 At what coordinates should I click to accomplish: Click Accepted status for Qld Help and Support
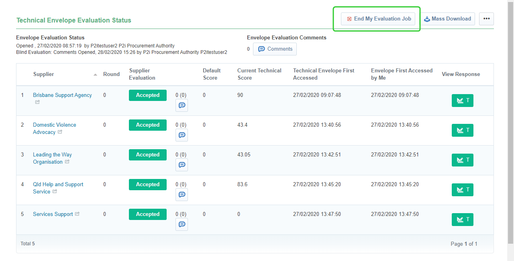(147, 185)
